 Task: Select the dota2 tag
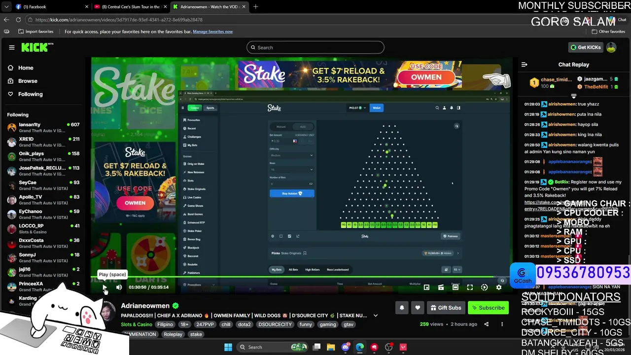[245, 324]
